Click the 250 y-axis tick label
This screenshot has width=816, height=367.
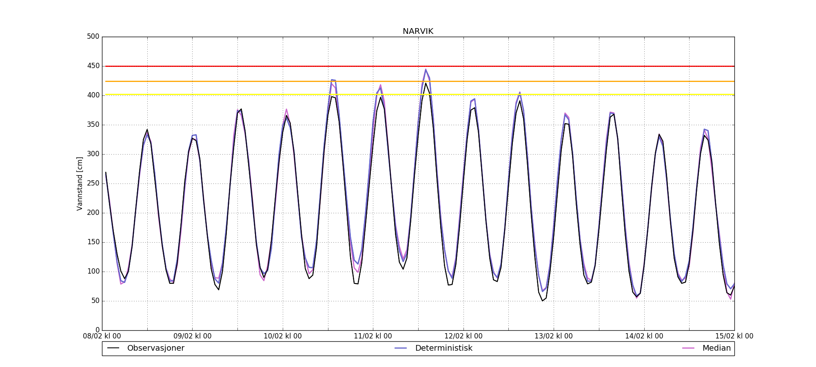pos(93,183)
